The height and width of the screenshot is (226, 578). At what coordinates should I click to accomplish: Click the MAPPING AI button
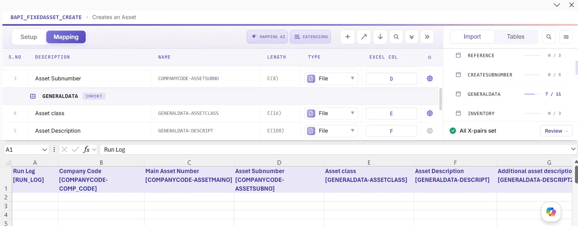tap(267, 37)
